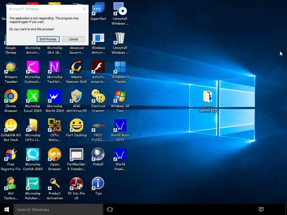Click End Process in the dialog
The height and width of the screenshot is (215, 287).
pyautogui.click(x=48, y=39)
